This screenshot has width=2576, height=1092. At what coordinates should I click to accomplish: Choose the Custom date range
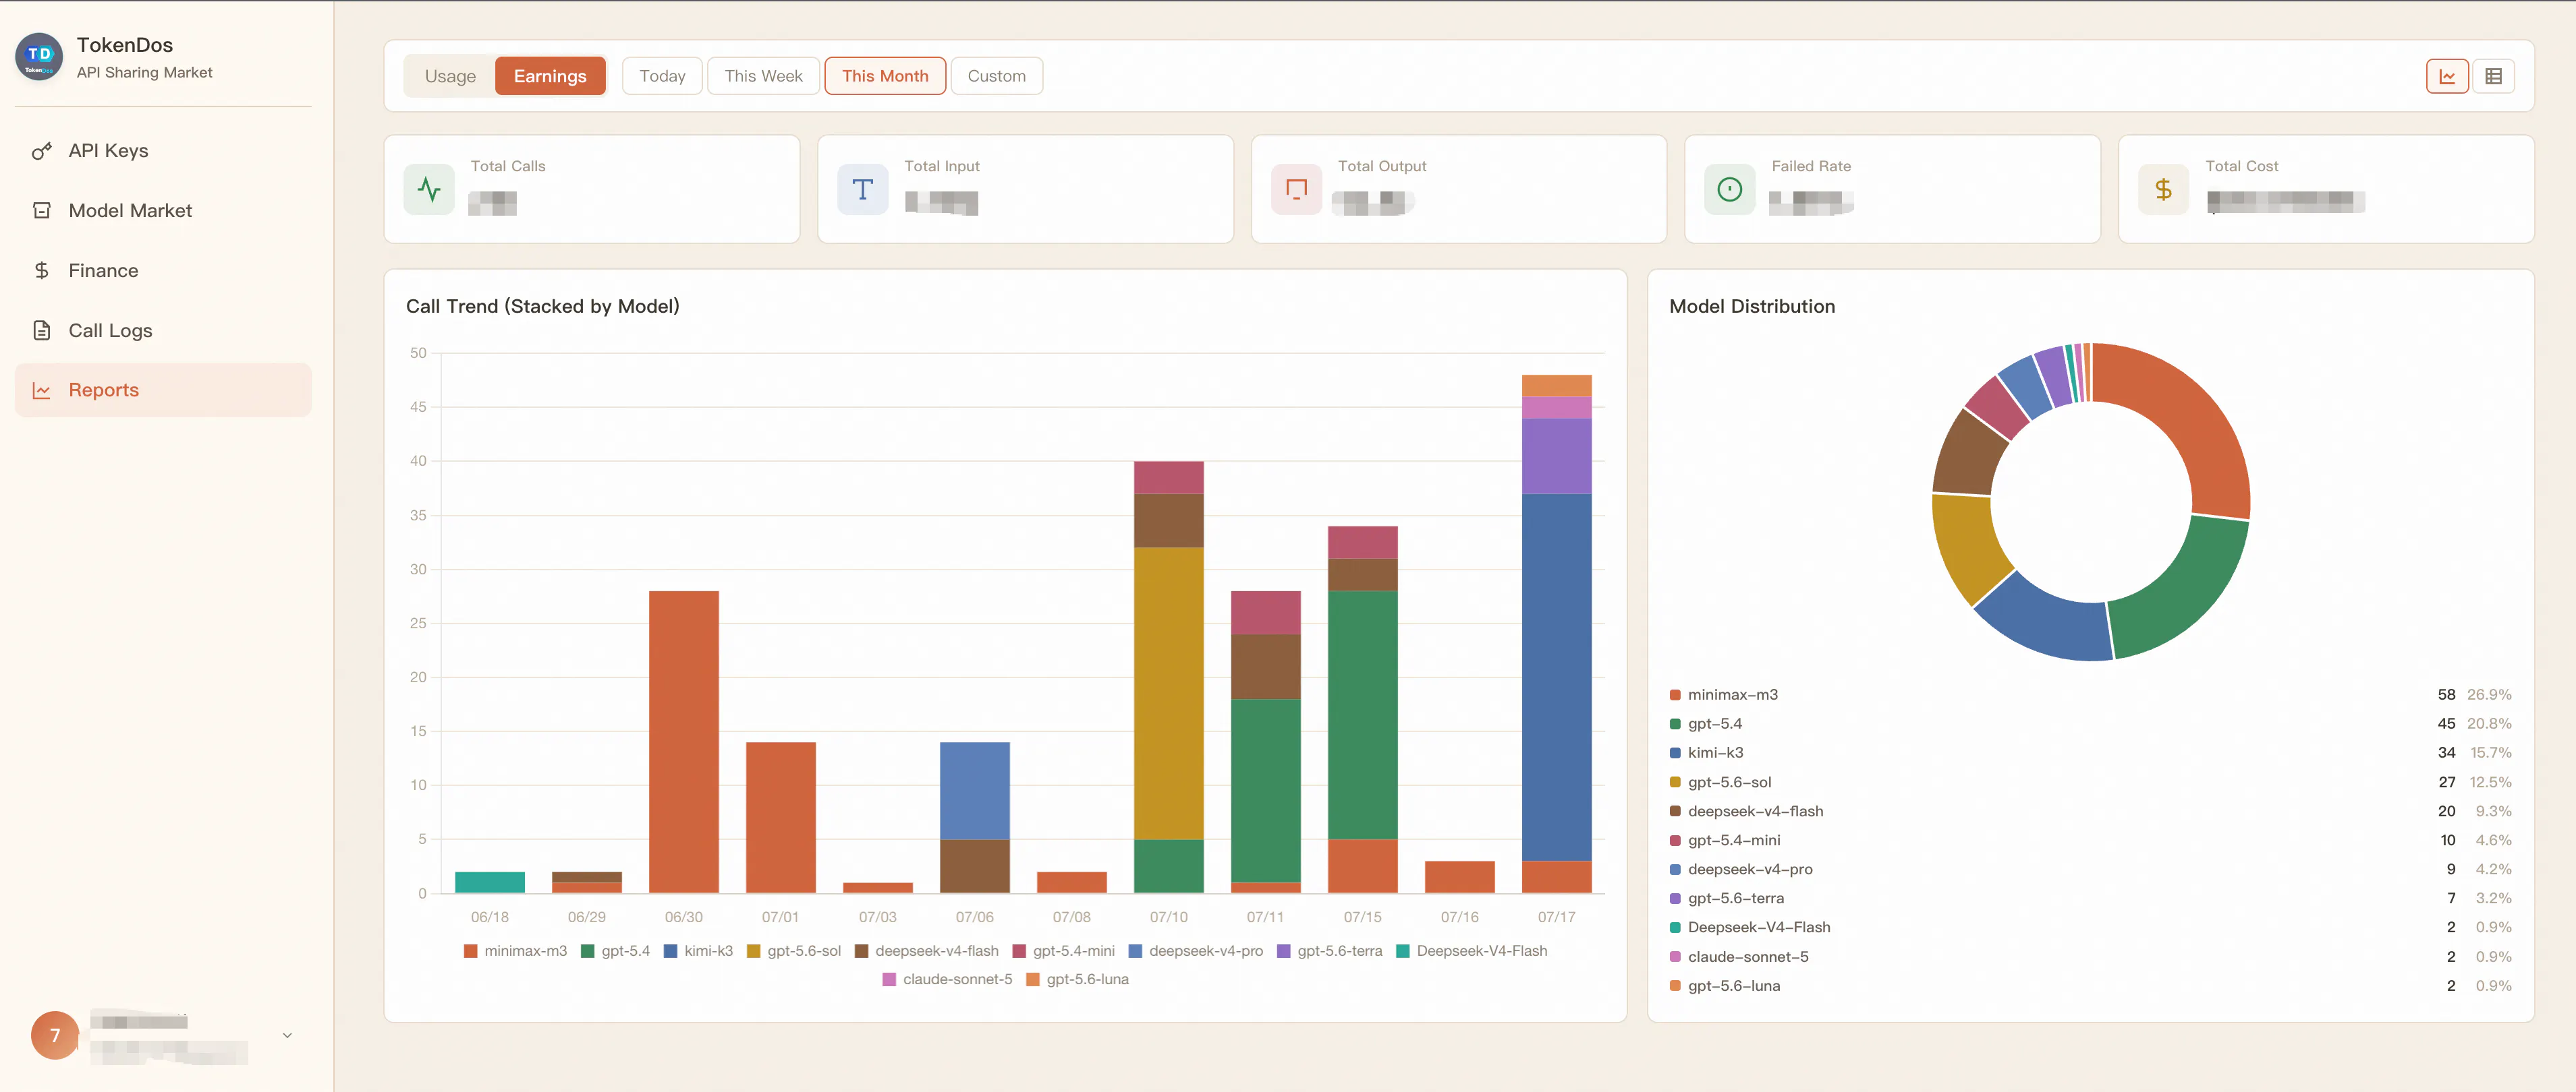[996, 76]
